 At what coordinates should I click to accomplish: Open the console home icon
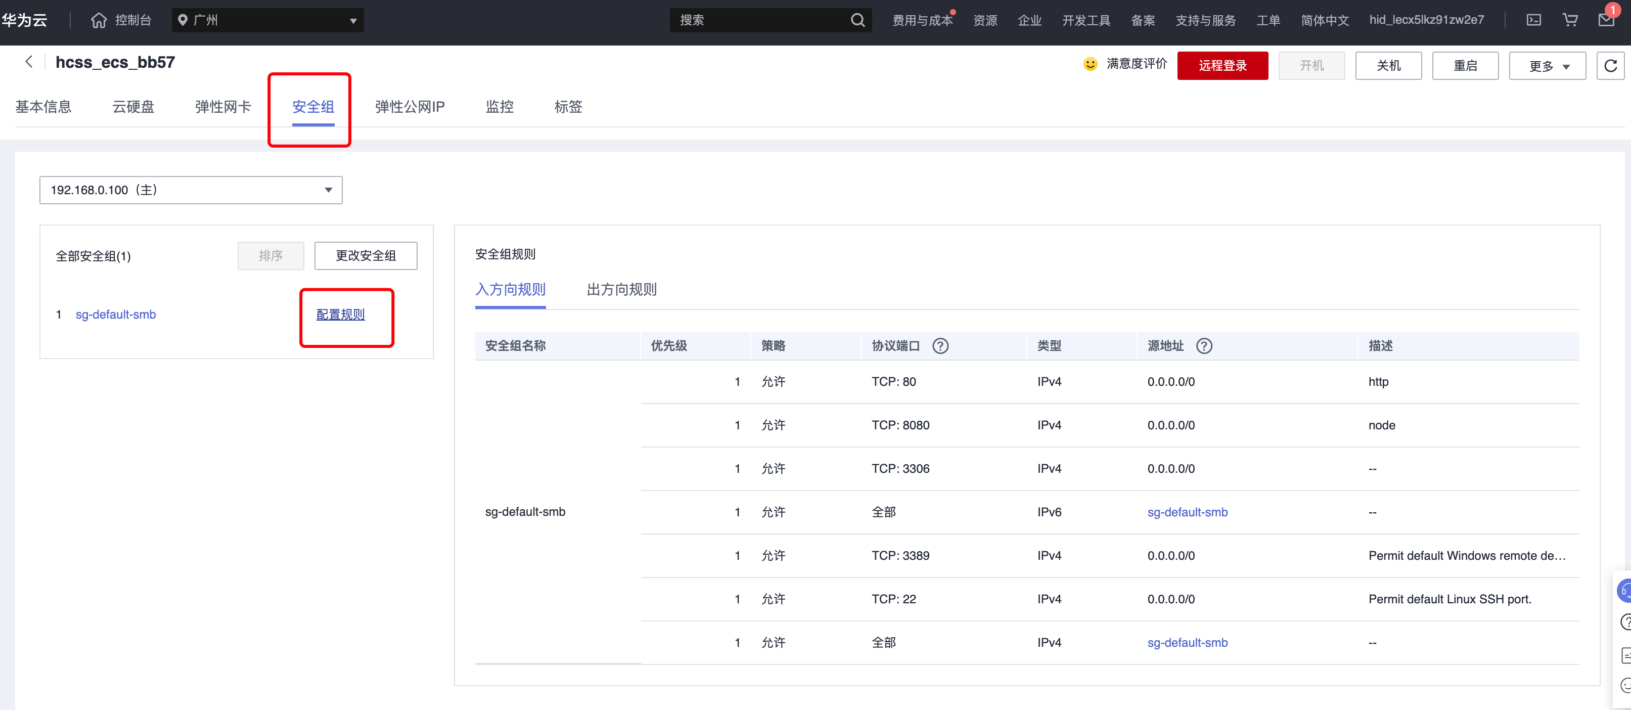99,20
